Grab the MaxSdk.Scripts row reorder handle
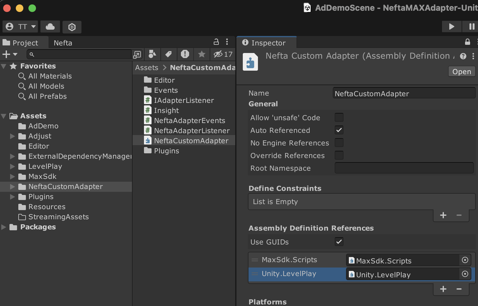 254,260
